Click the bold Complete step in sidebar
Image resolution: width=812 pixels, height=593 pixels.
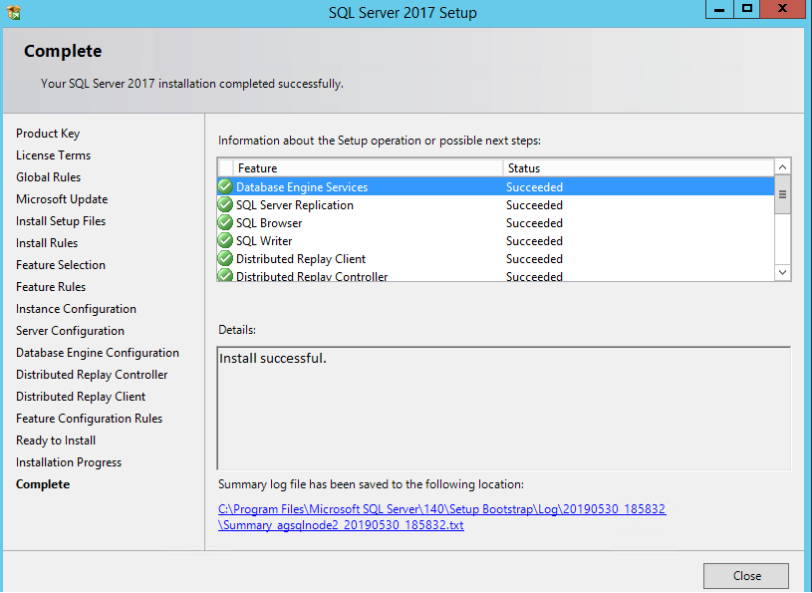point(43,484)
